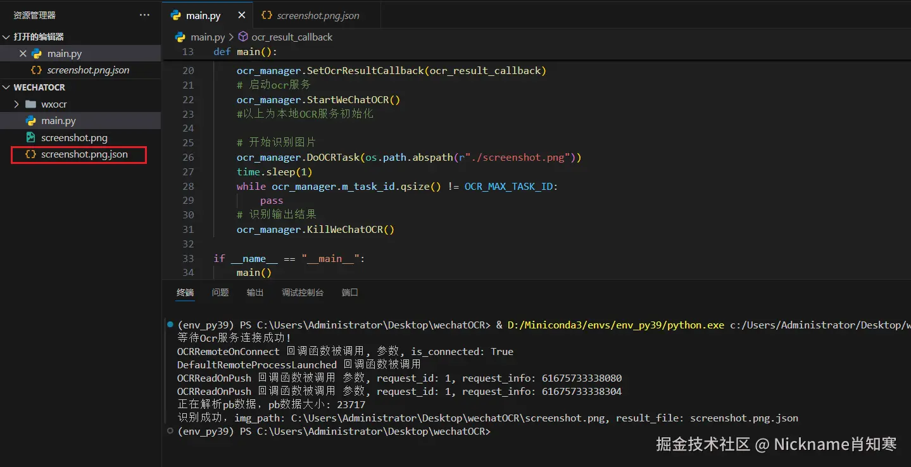Screen dimensions: 911x467
Task: Open screenshot.png.json from the WECHATOCR tree
Action: coord(84,154)
